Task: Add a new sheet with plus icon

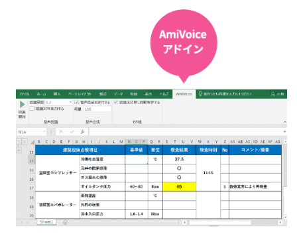Action: [66, 223]
